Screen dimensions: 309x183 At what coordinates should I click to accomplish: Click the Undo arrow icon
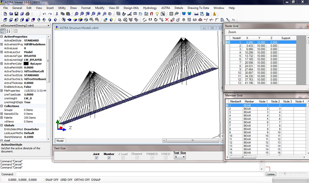44,14
